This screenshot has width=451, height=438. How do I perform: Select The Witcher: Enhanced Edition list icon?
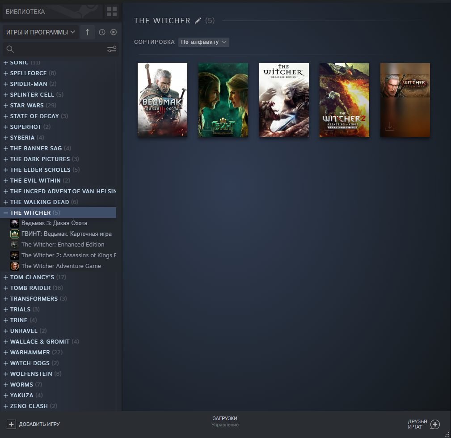(x=15, y=244)
